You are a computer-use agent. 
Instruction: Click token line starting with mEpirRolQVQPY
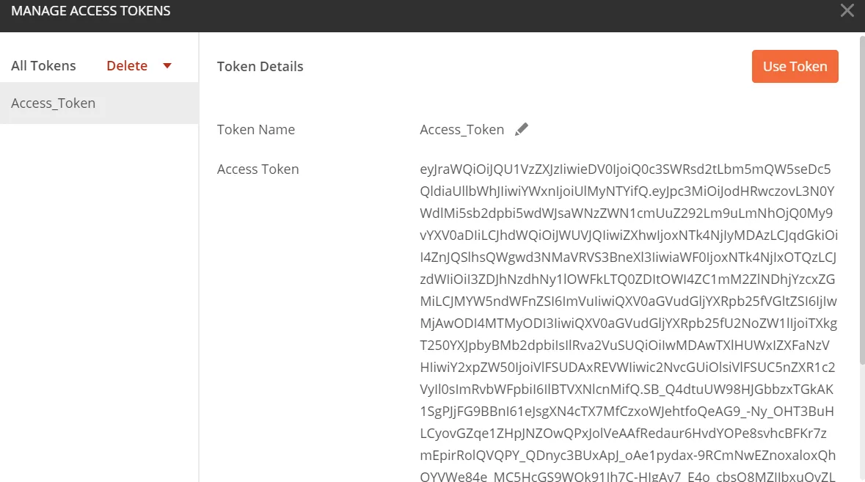628,456
